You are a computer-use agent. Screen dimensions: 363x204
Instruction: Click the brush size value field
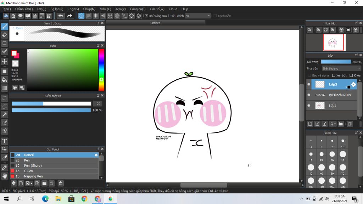(99, 104)
